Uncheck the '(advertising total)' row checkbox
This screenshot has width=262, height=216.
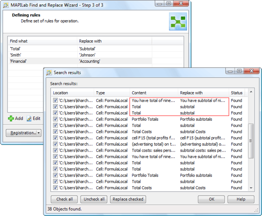(55, 144)
